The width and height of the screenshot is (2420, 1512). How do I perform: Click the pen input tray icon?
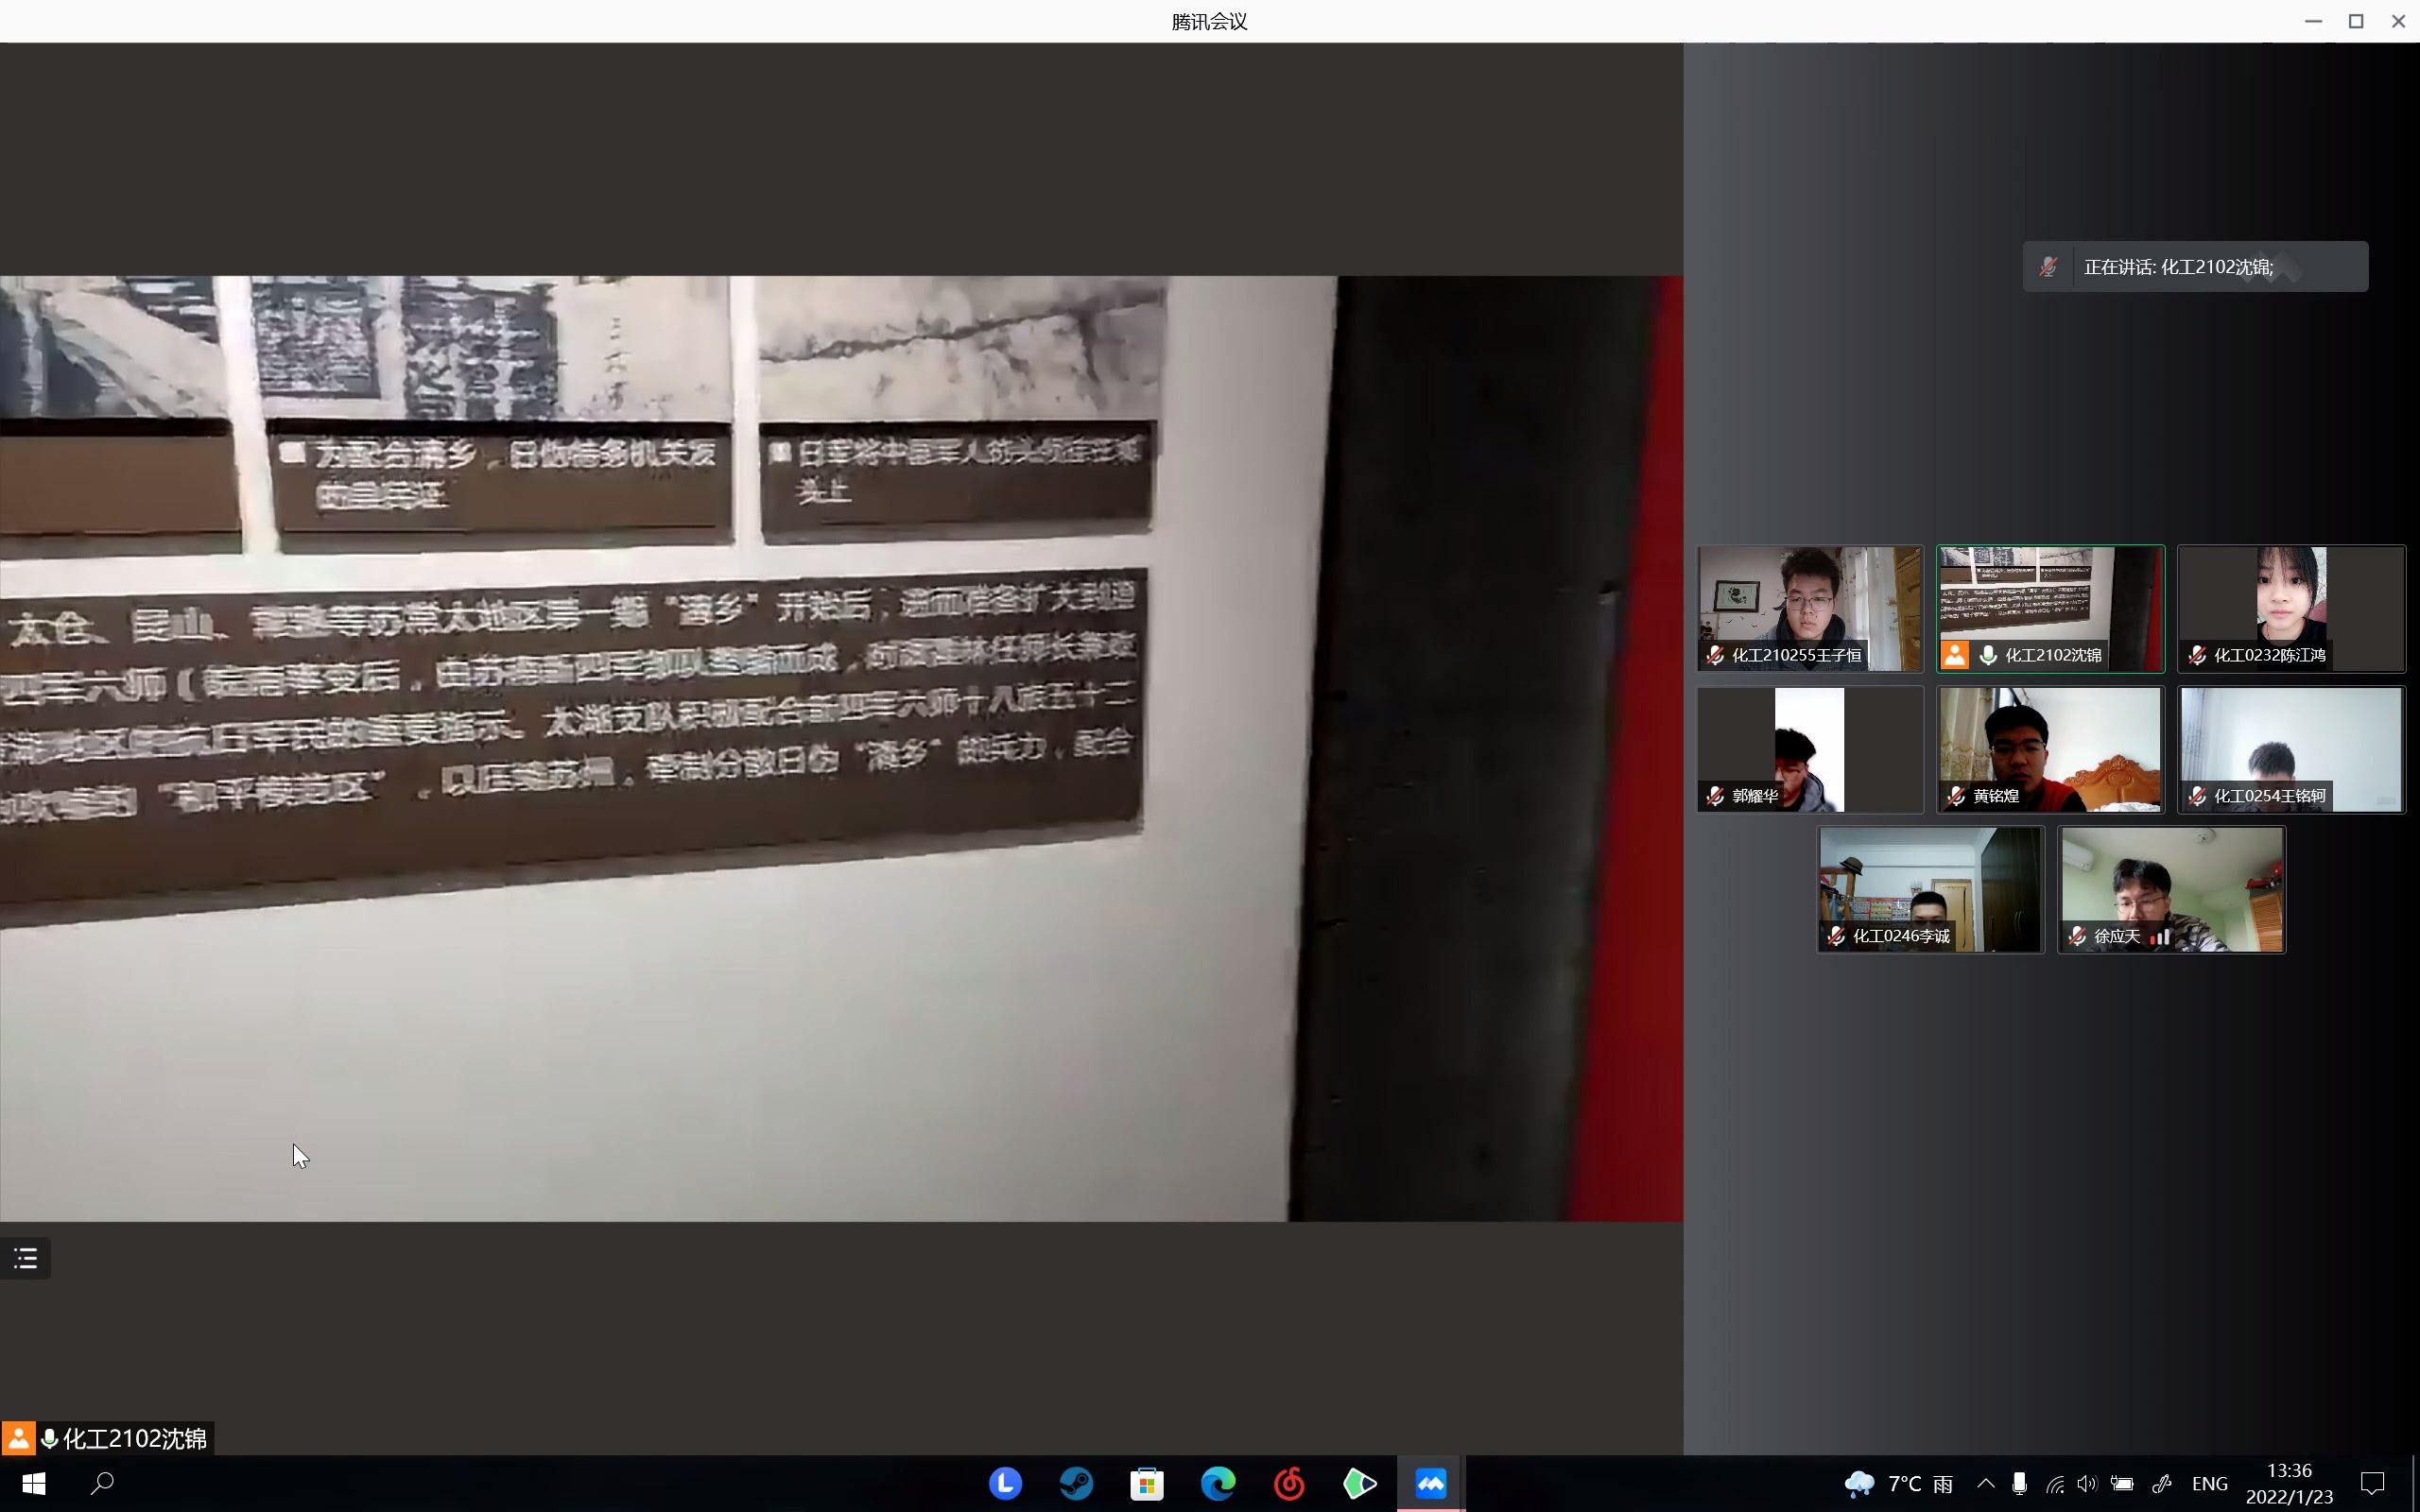(x=2162, y=1484)
